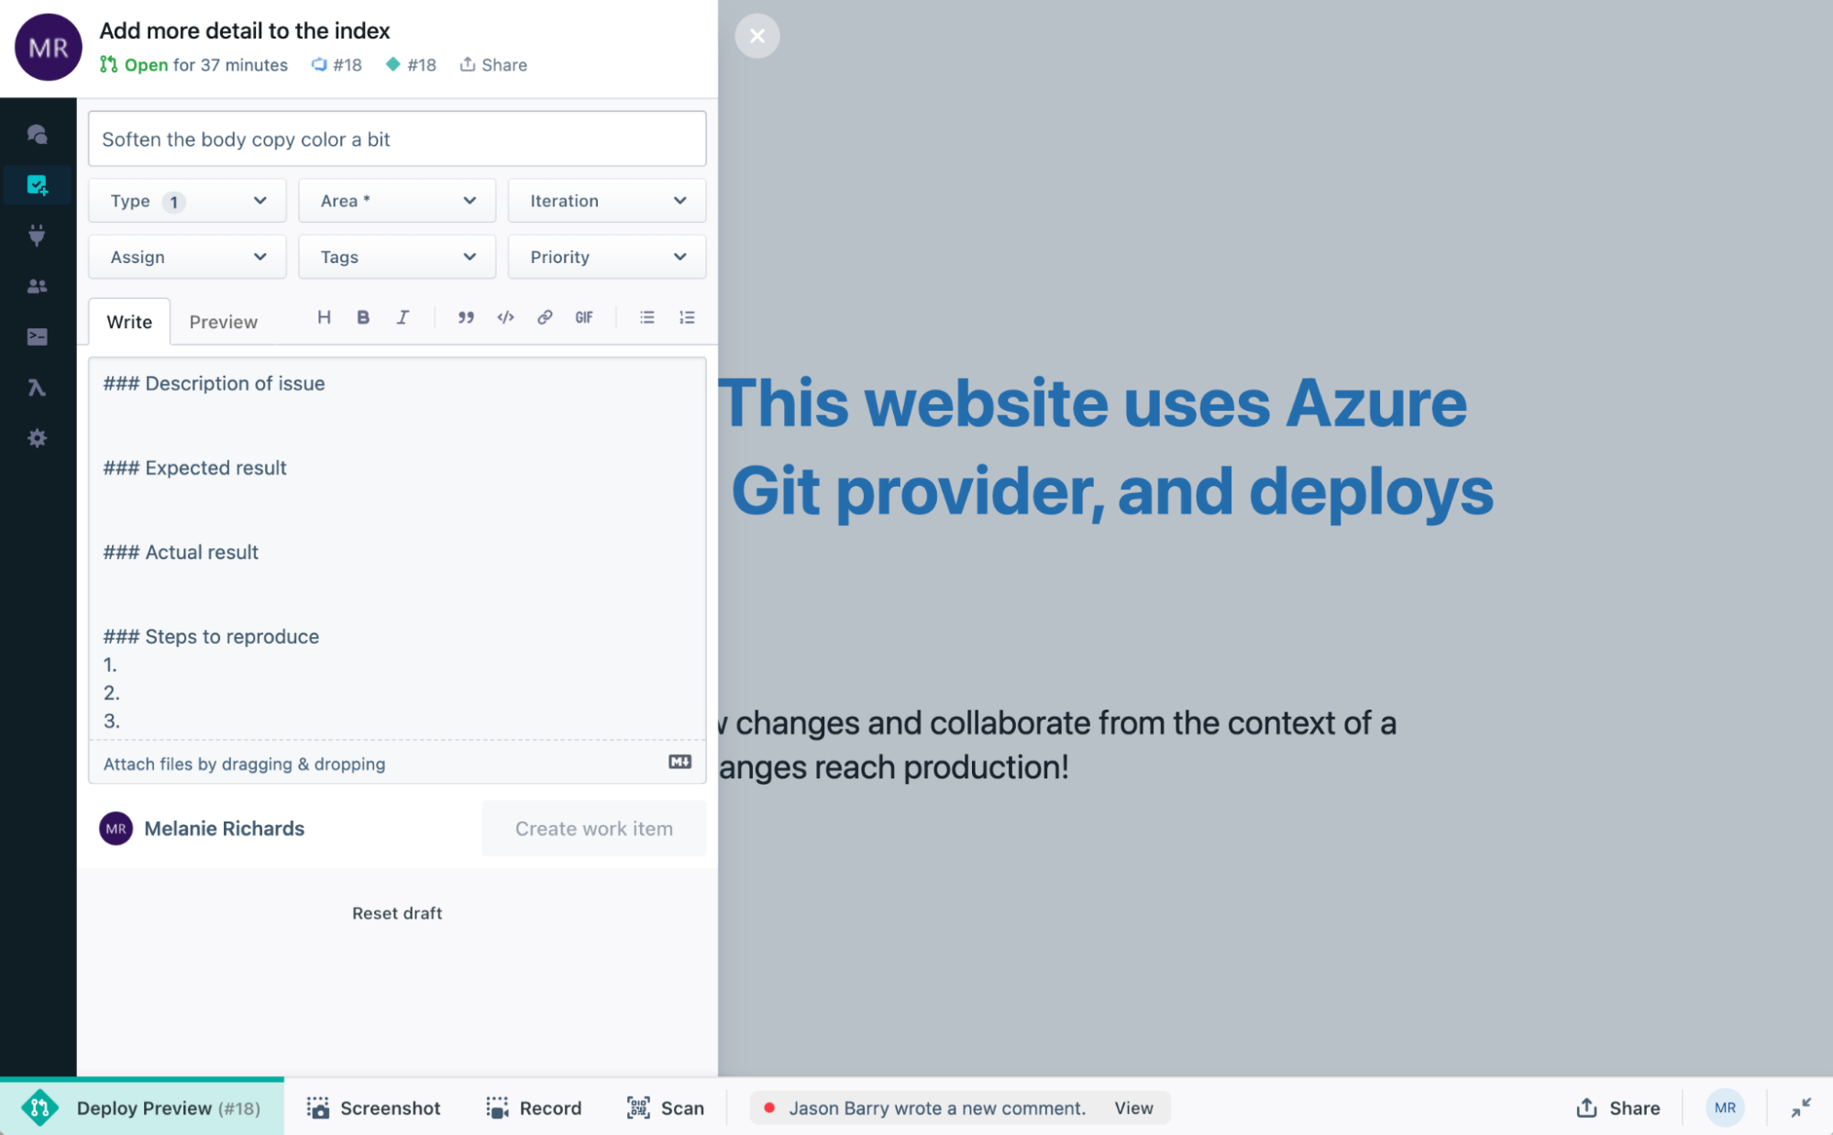Click the GIF insert icon
1833x1135 pixels.
[x=584, y=317]
